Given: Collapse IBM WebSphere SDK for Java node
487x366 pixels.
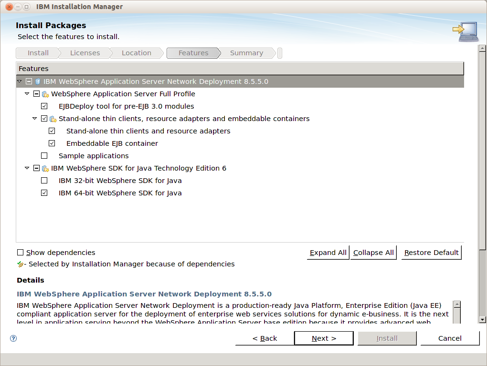Looking at the screenshot, I should tap(27, 168).
